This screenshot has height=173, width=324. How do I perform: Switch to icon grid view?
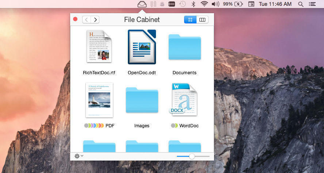tap(190, 20)
